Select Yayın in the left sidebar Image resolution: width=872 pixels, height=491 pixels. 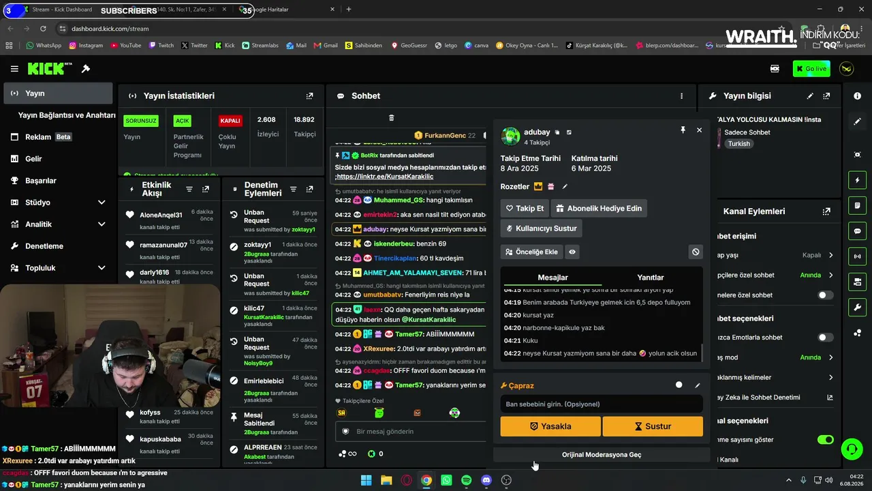59,93
